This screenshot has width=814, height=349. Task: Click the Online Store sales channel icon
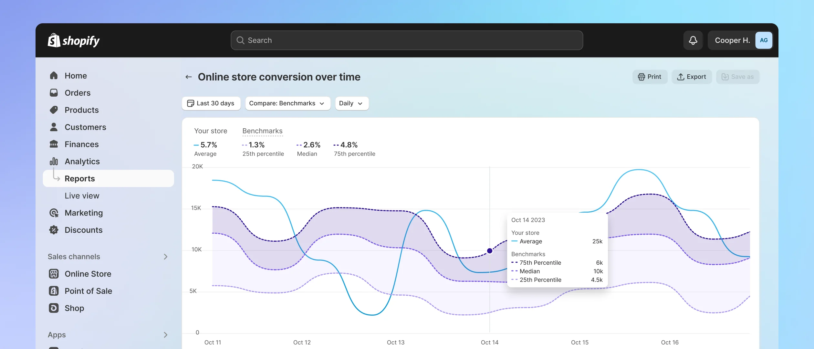pyautogui.click(x=54, y=273)
